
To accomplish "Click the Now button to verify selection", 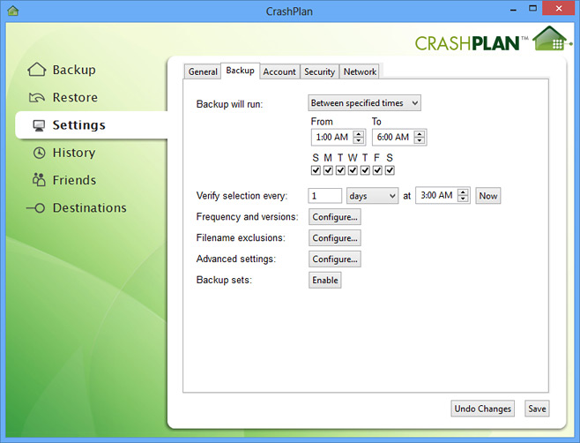I will pos(488,196).
